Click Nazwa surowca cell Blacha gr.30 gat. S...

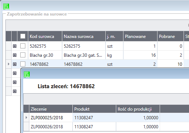[84, 55]
